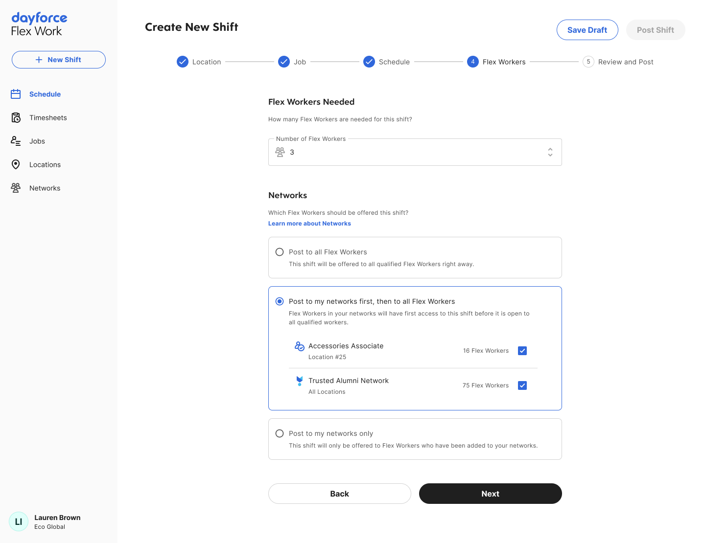The width and height of the screenshot is (705, 543).
Task: Click the Post Shift button
Action: [x=656, y=30]
